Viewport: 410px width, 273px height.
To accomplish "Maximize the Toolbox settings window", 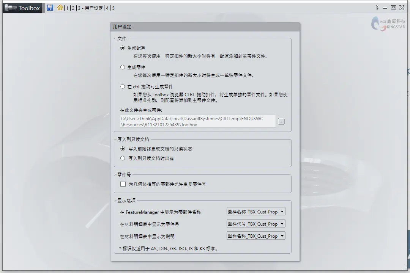I will 393,7.
